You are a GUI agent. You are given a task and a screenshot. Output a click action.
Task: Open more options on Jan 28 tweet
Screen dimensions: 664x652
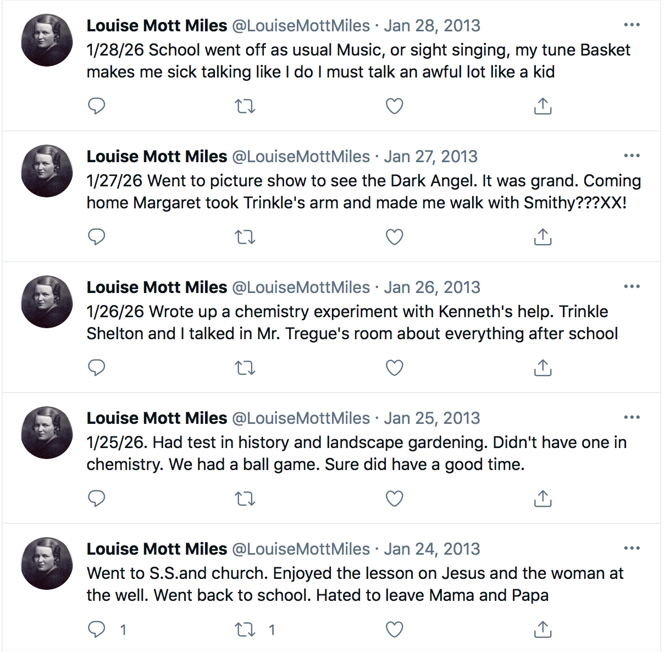point(632,25)
